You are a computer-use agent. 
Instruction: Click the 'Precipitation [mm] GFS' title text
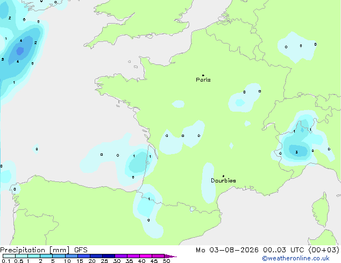(x=44, y=250)
